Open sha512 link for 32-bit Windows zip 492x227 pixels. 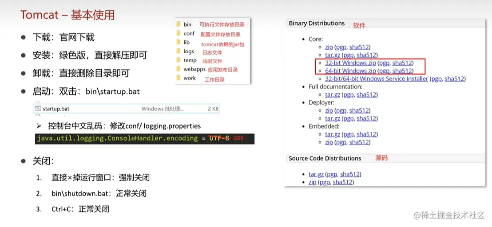tap(402, 63)
